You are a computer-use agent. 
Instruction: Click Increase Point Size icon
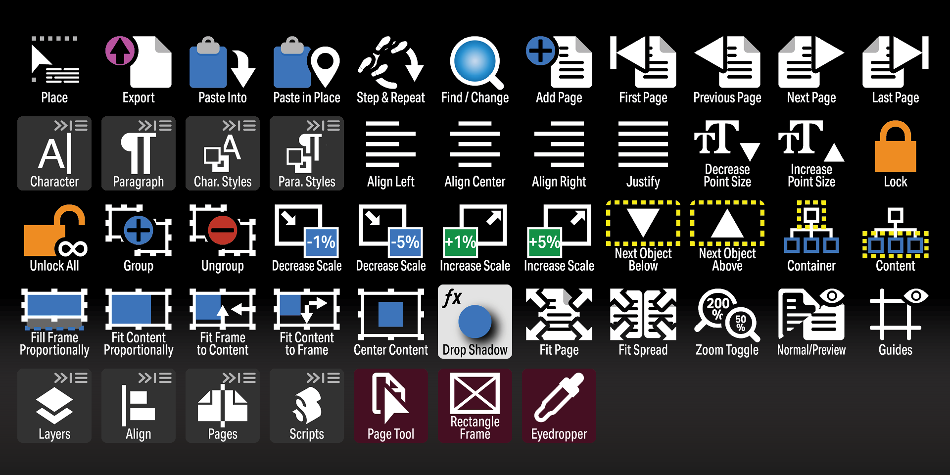pos(811,141)
